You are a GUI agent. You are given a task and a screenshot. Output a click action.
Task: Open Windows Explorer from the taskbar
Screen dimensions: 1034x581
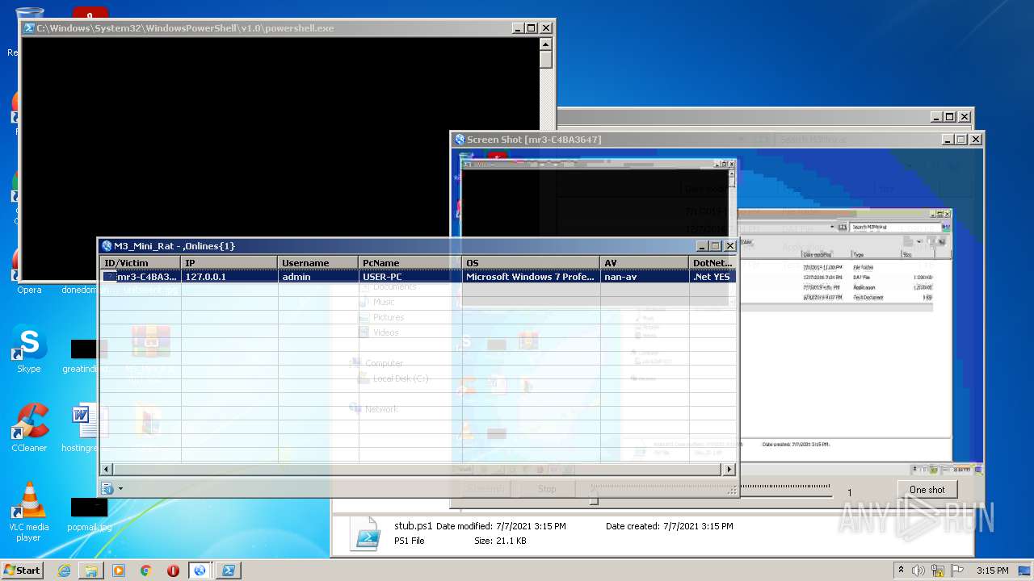(x=91, y=571)
